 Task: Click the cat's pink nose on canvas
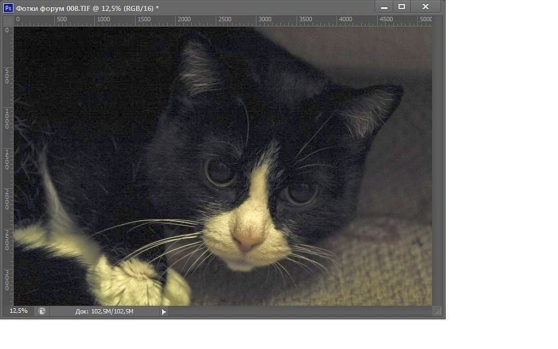point(247,239)
